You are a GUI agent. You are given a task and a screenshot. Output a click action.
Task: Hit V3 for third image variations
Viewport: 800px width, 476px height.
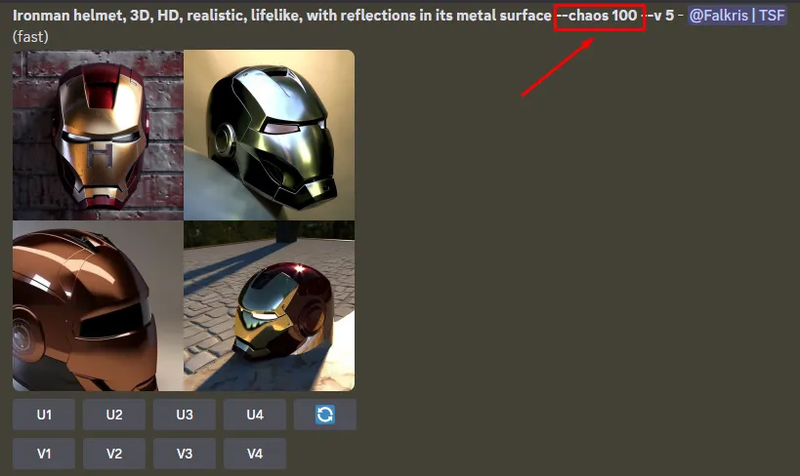coord(185,454)
